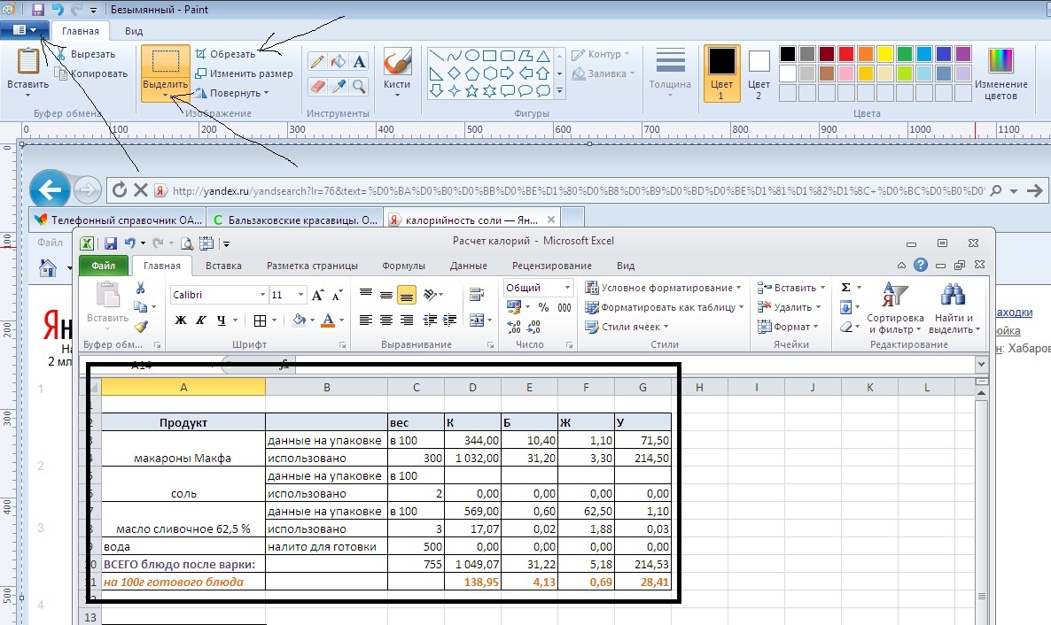
Task: Choose the Pentagon shape
Action: point(471,73)
